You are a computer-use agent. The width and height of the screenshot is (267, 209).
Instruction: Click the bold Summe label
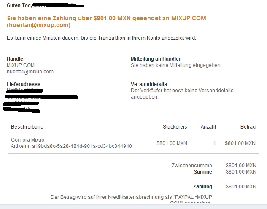(203, 172)
